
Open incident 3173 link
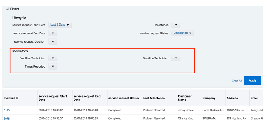click(x=7, y=110)
